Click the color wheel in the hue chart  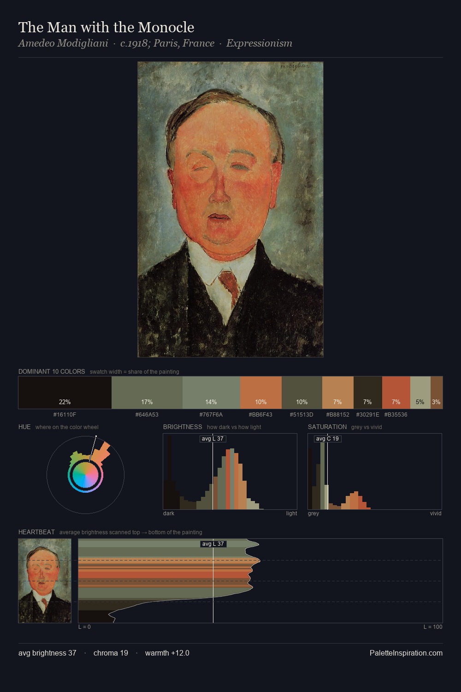[x=85, y=475]
